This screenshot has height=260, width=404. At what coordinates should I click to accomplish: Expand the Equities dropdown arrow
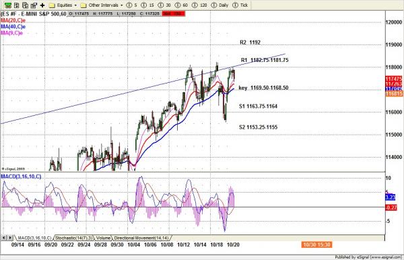coord(75,5)
